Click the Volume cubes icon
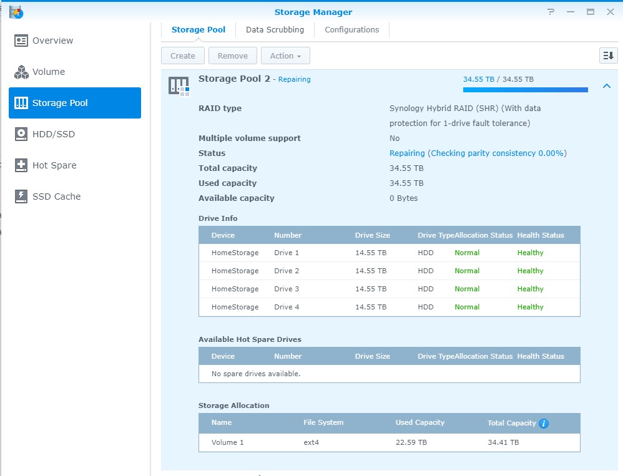 (21, 72)
